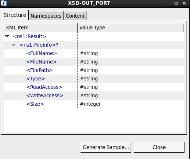Select the Type element in tree
Image resolution: width=190 pixels, height=159 pixels.
coord(36,79)
